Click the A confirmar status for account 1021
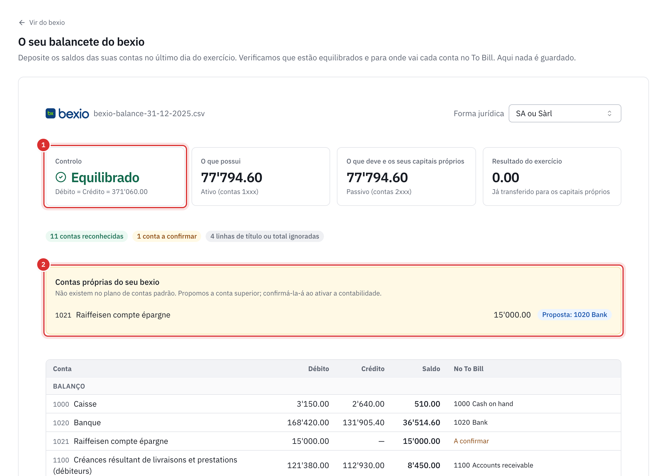The image size is (667, 476). pos(471,441)
